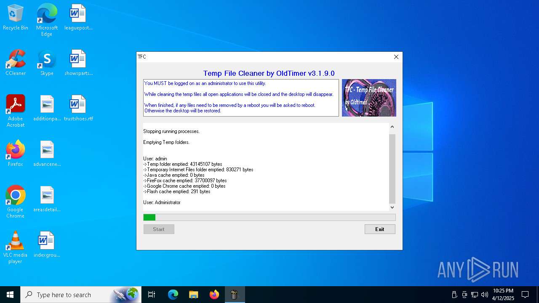Click 'FireFox cache emptied: 37700097 bytes' line
This screenshot has height=303, width=539.
pyautogui.click(x=185, y=181)
